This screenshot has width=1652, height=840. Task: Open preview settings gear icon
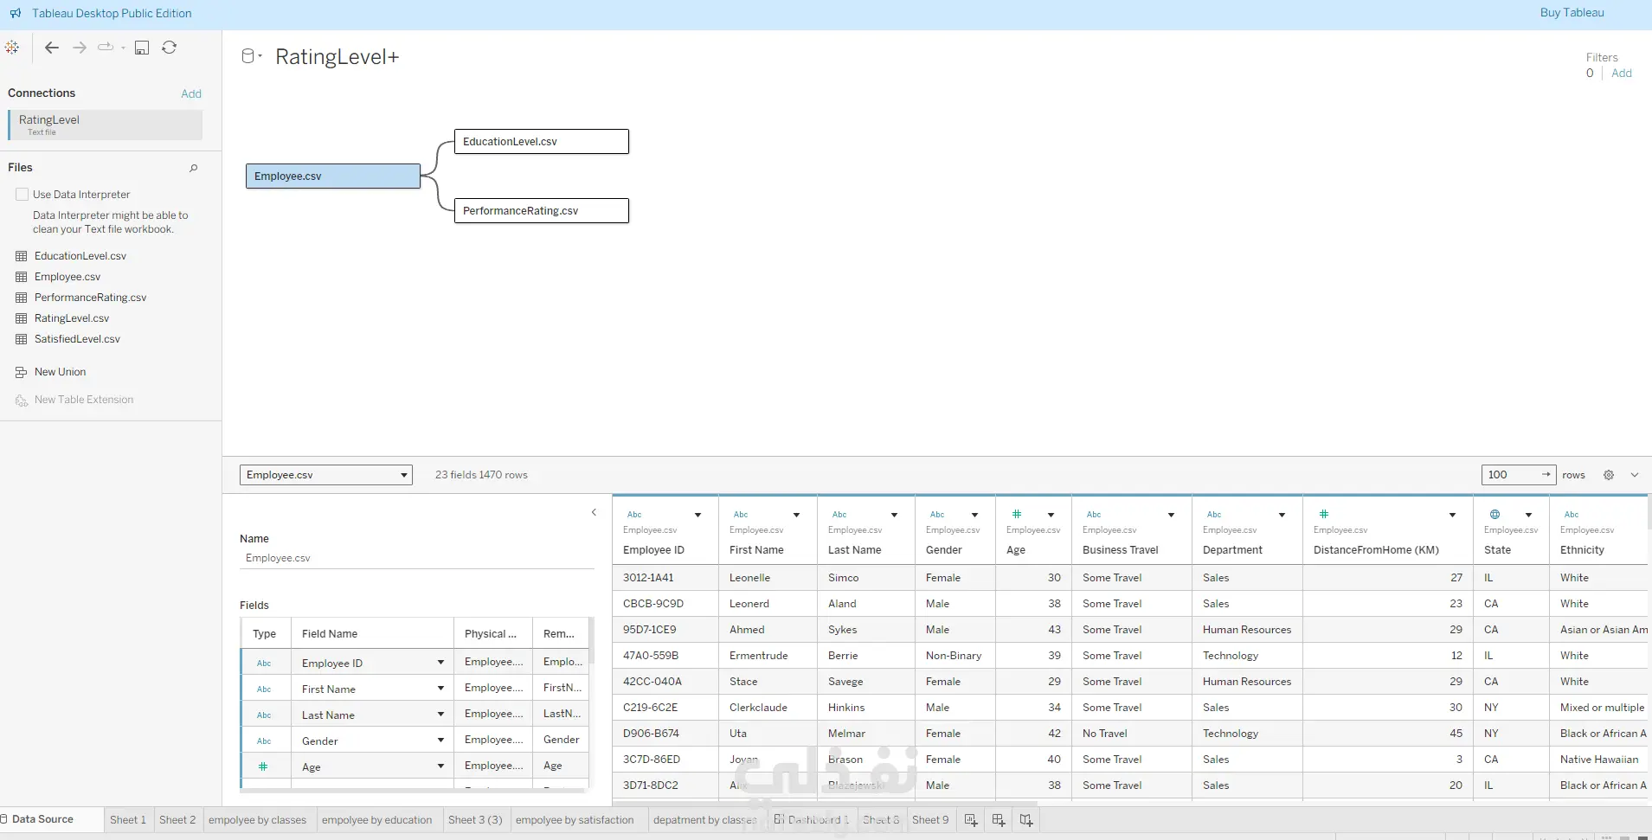coord(1609,475)
